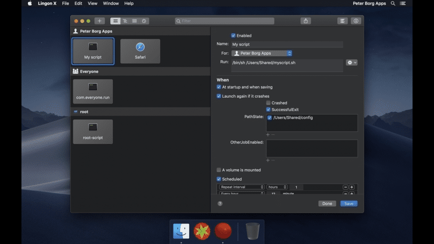This screenshot has height=244, width=434.
Task: Click the Name text field
Action: tap(287, 44)
